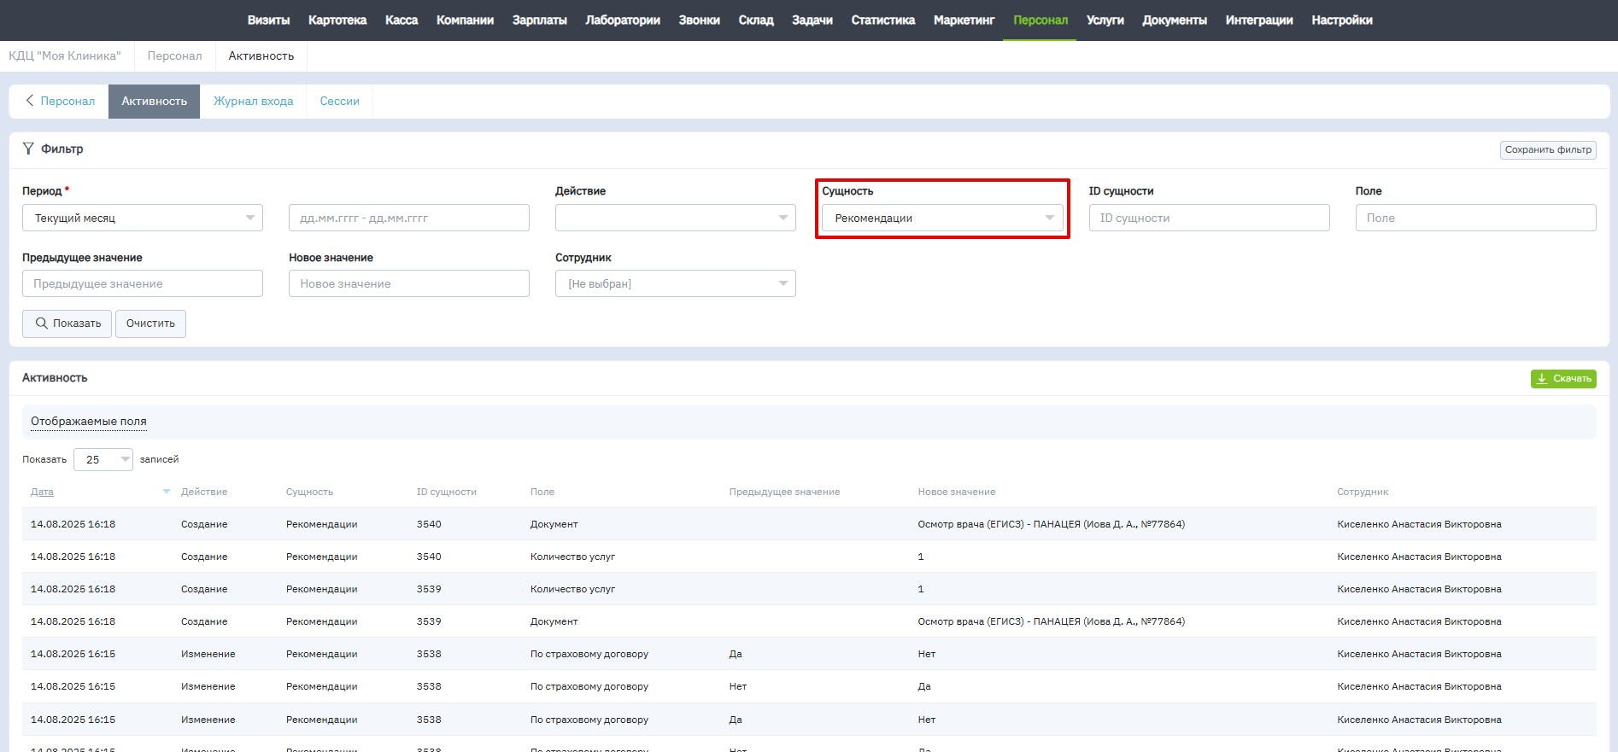Go back via Персонал tab with chevron
The width and height of the screenshot is (1618, 752).
click(59, 101)
